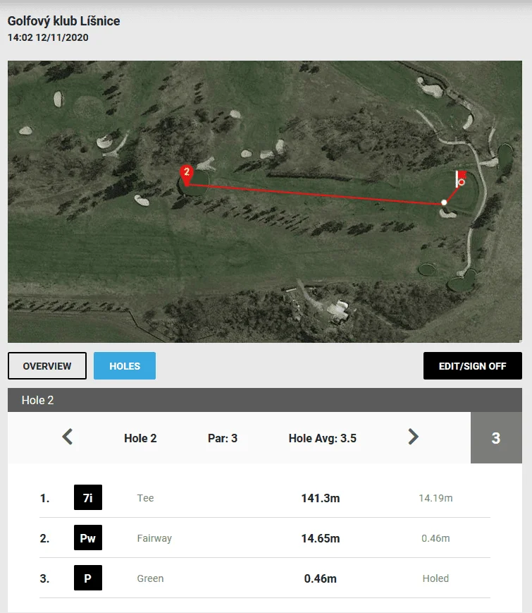The image size is (532, 613).
Task: Click the Golfový klub Líšnice title
Action: [x=63, y=21]
